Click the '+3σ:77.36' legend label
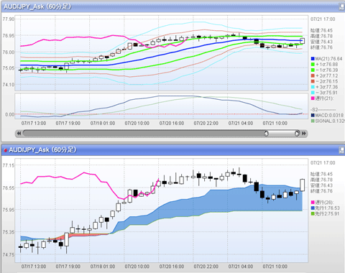 click(327, 87)
